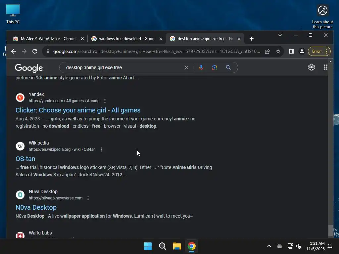Screen dimensions: 339x254
Task: Go to Google homepage logo
Action: point(29,68)
